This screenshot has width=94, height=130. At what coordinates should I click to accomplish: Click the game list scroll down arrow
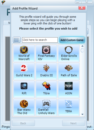click(82, 114)
